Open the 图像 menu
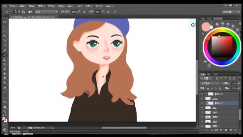243x137 pixels. pyautogui.click(x=32, y=6)
